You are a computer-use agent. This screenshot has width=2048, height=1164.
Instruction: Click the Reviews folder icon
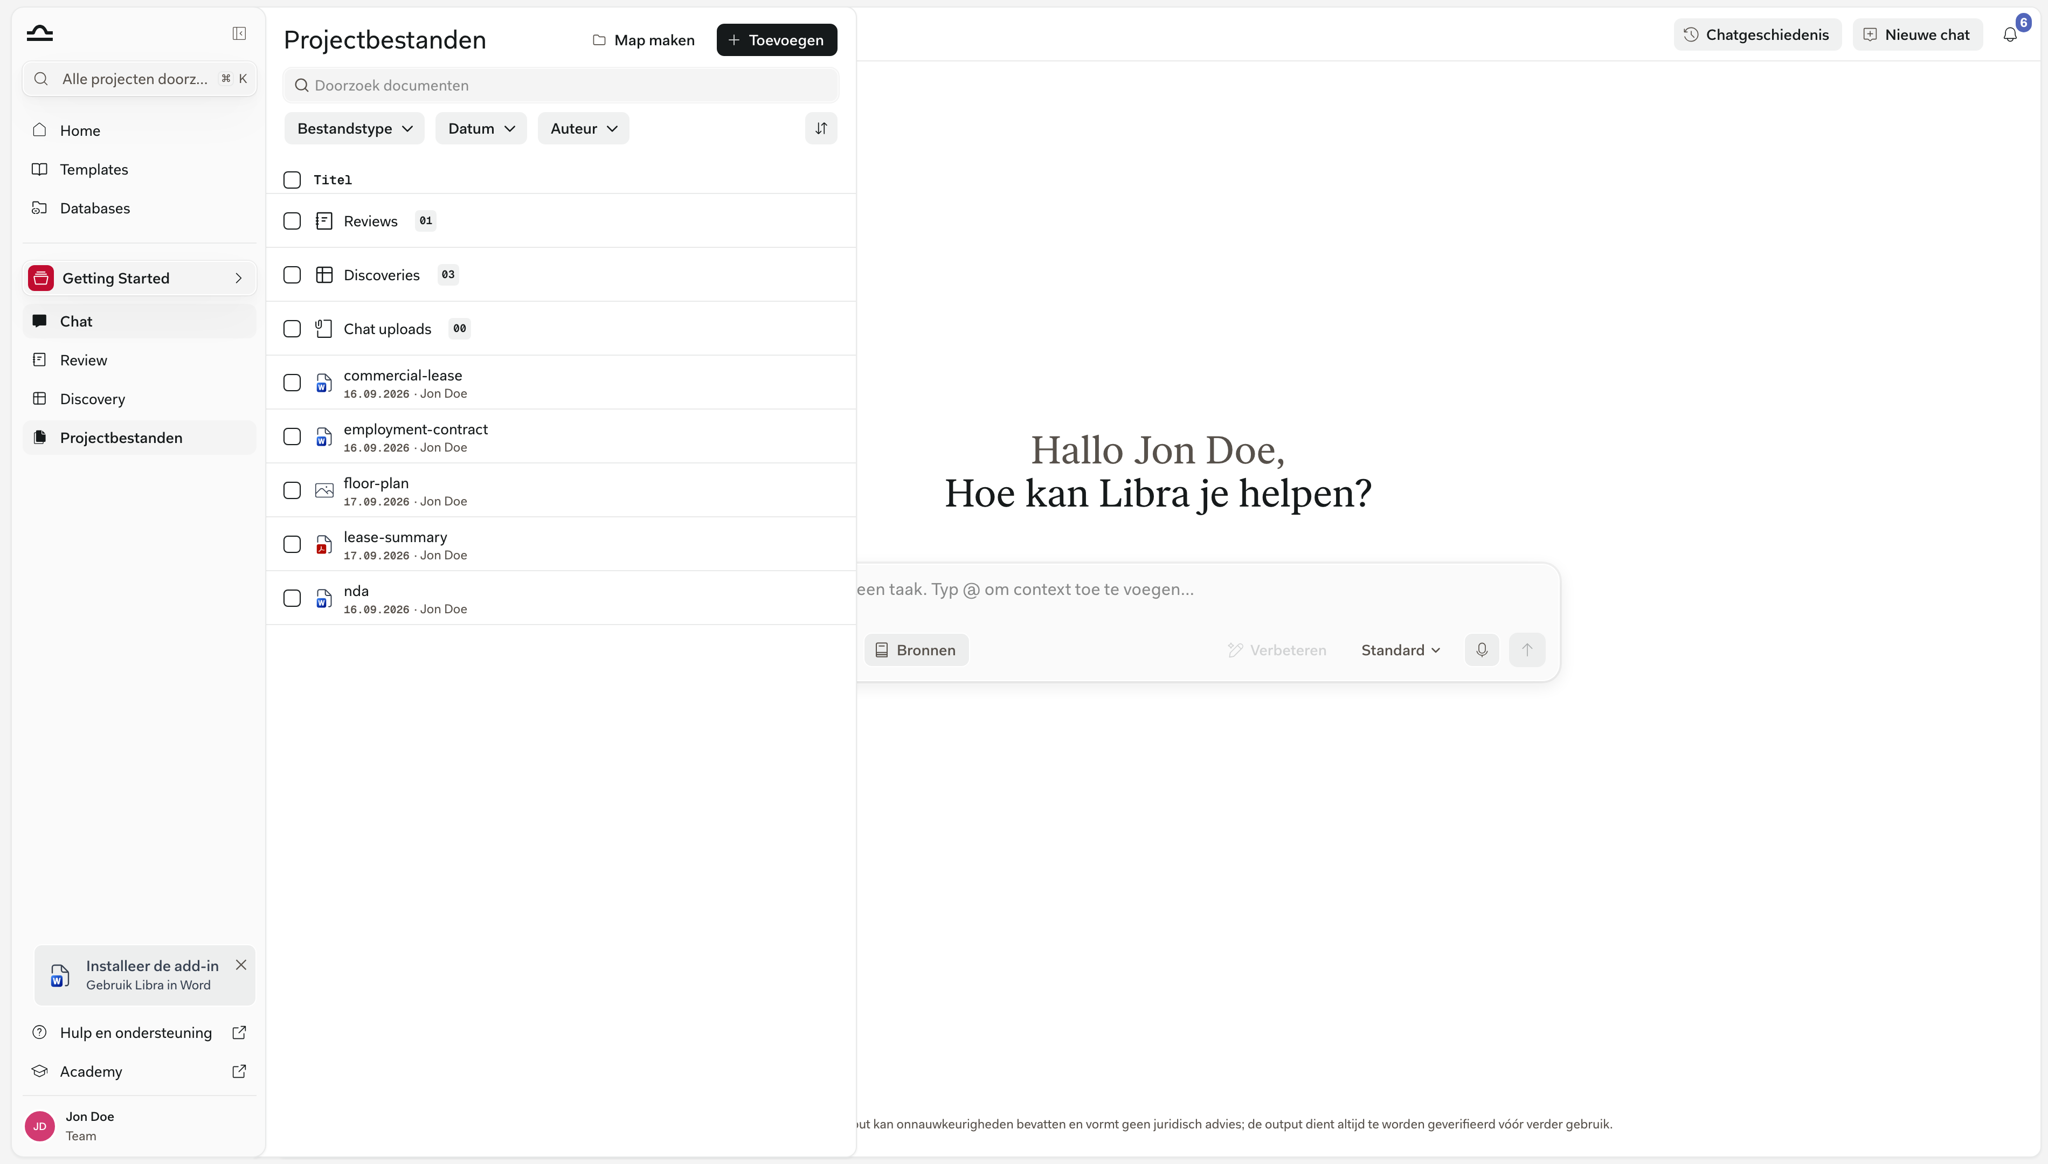click(x=324, y=220)
